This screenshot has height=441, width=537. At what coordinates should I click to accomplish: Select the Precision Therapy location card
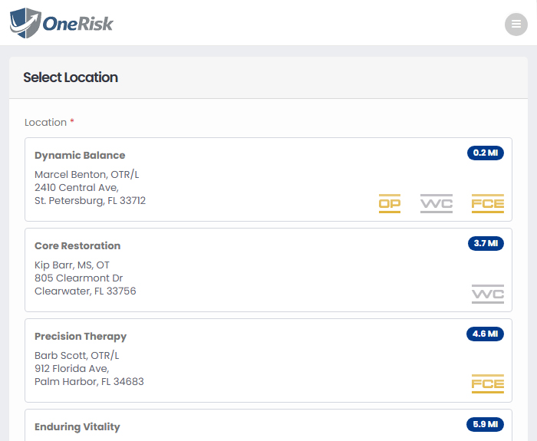click(268, 360)
